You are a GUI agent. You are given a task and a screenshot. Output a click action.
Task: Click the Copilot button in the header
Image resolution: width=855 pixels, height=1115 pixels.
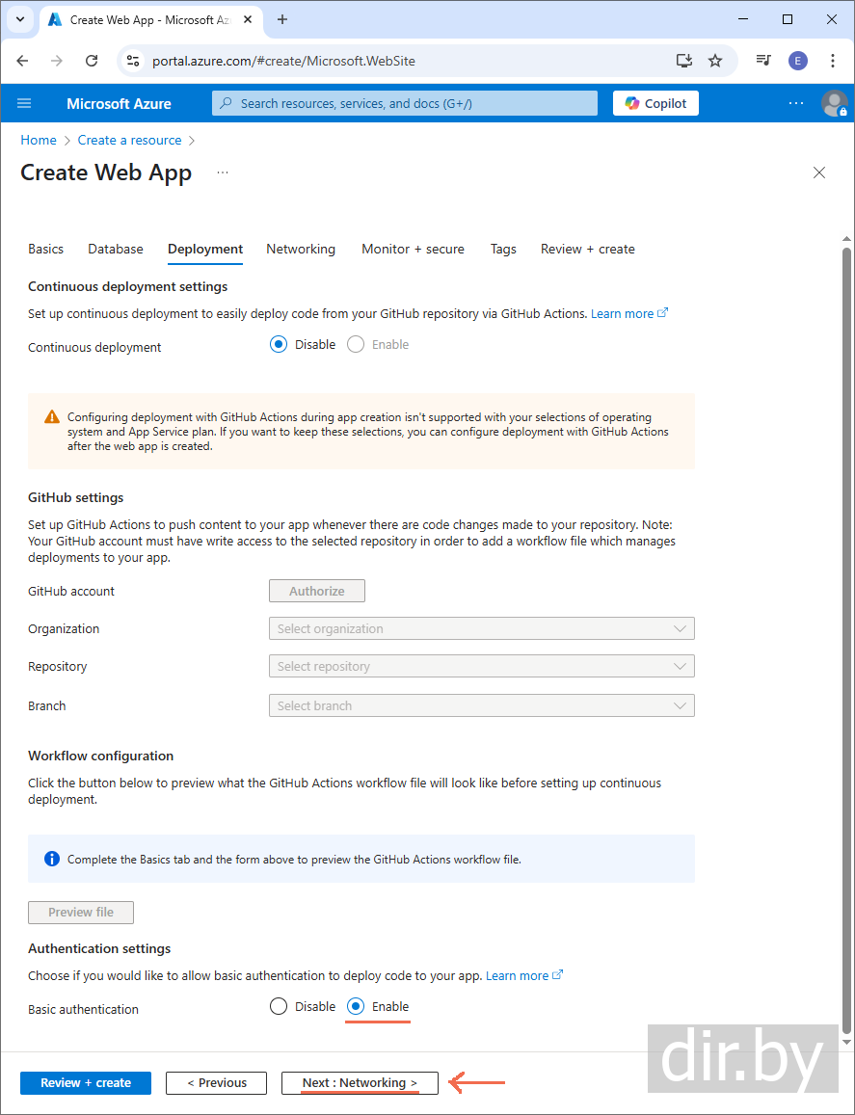(x=655, y=103)
